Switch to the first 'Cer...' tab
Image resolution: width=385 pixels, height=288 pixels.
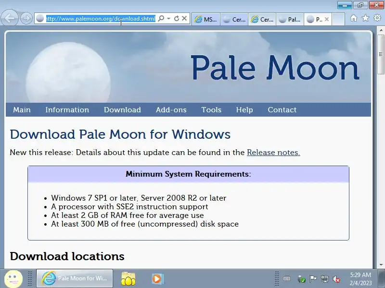tap(234, 19)
